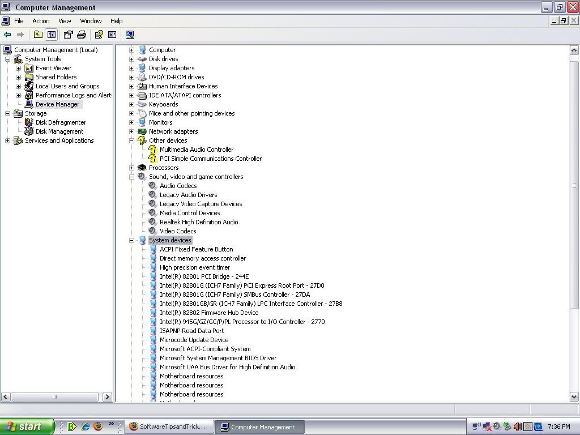Image resolution: width=580 pixels, height=435 pixels.
Task: Select Performance Logs and Alerts node
Action: point(74,95)
